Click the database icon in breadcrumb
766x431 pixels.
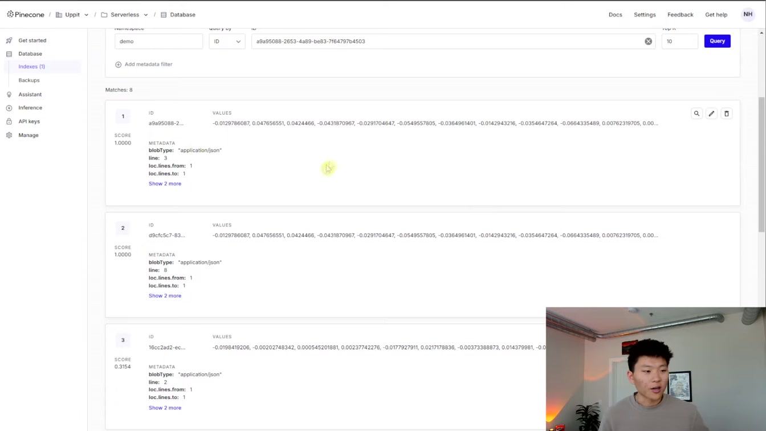[164, 15]
